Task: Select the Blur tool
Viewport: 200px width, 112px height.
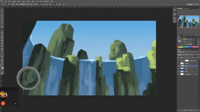Action: point(2,43)
